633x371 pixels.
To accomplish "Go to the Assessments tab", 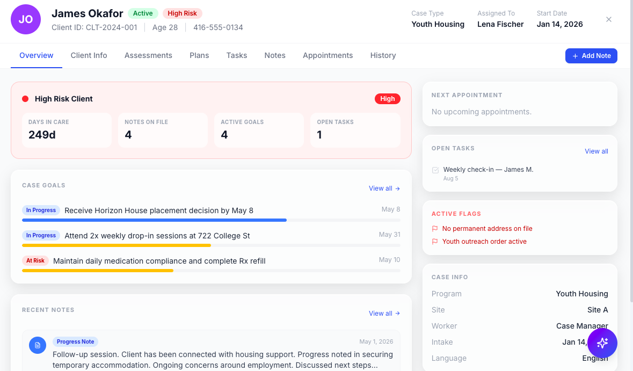I will (x=148, y=56).
